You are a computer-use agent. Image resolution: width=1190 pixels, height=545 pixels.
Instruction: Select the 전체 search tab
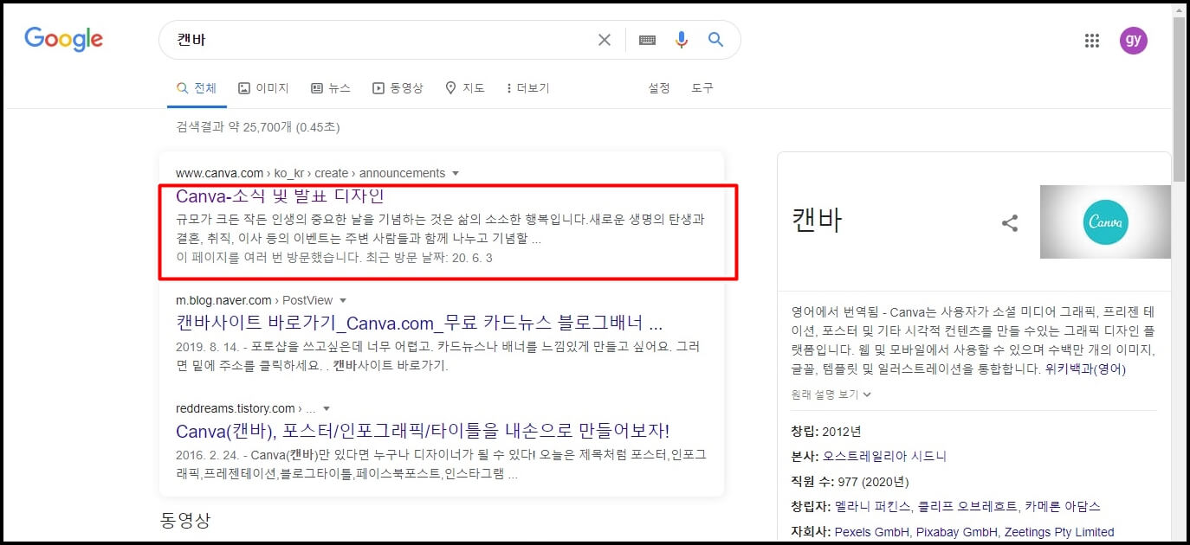[196, 88]
